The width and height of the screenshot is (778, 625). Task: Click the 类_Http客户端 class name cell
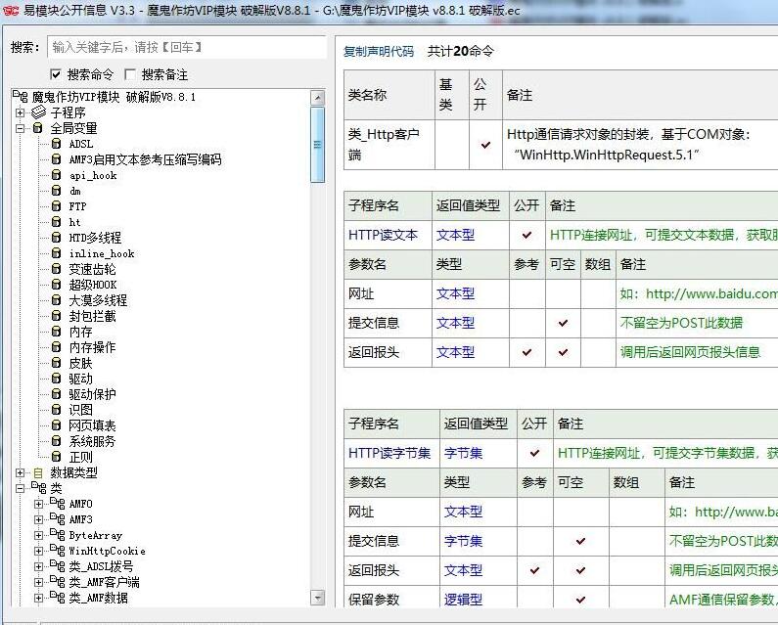click(389, 145)
